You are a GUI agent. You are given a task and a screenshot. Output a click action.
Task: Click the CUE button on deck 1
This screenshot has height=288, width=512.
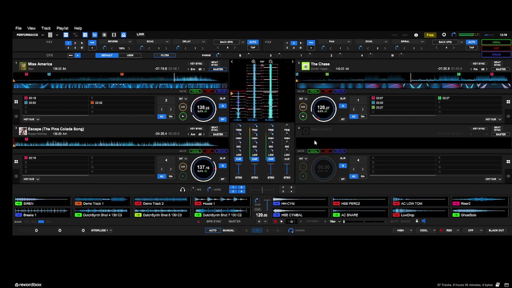[183, 107]
